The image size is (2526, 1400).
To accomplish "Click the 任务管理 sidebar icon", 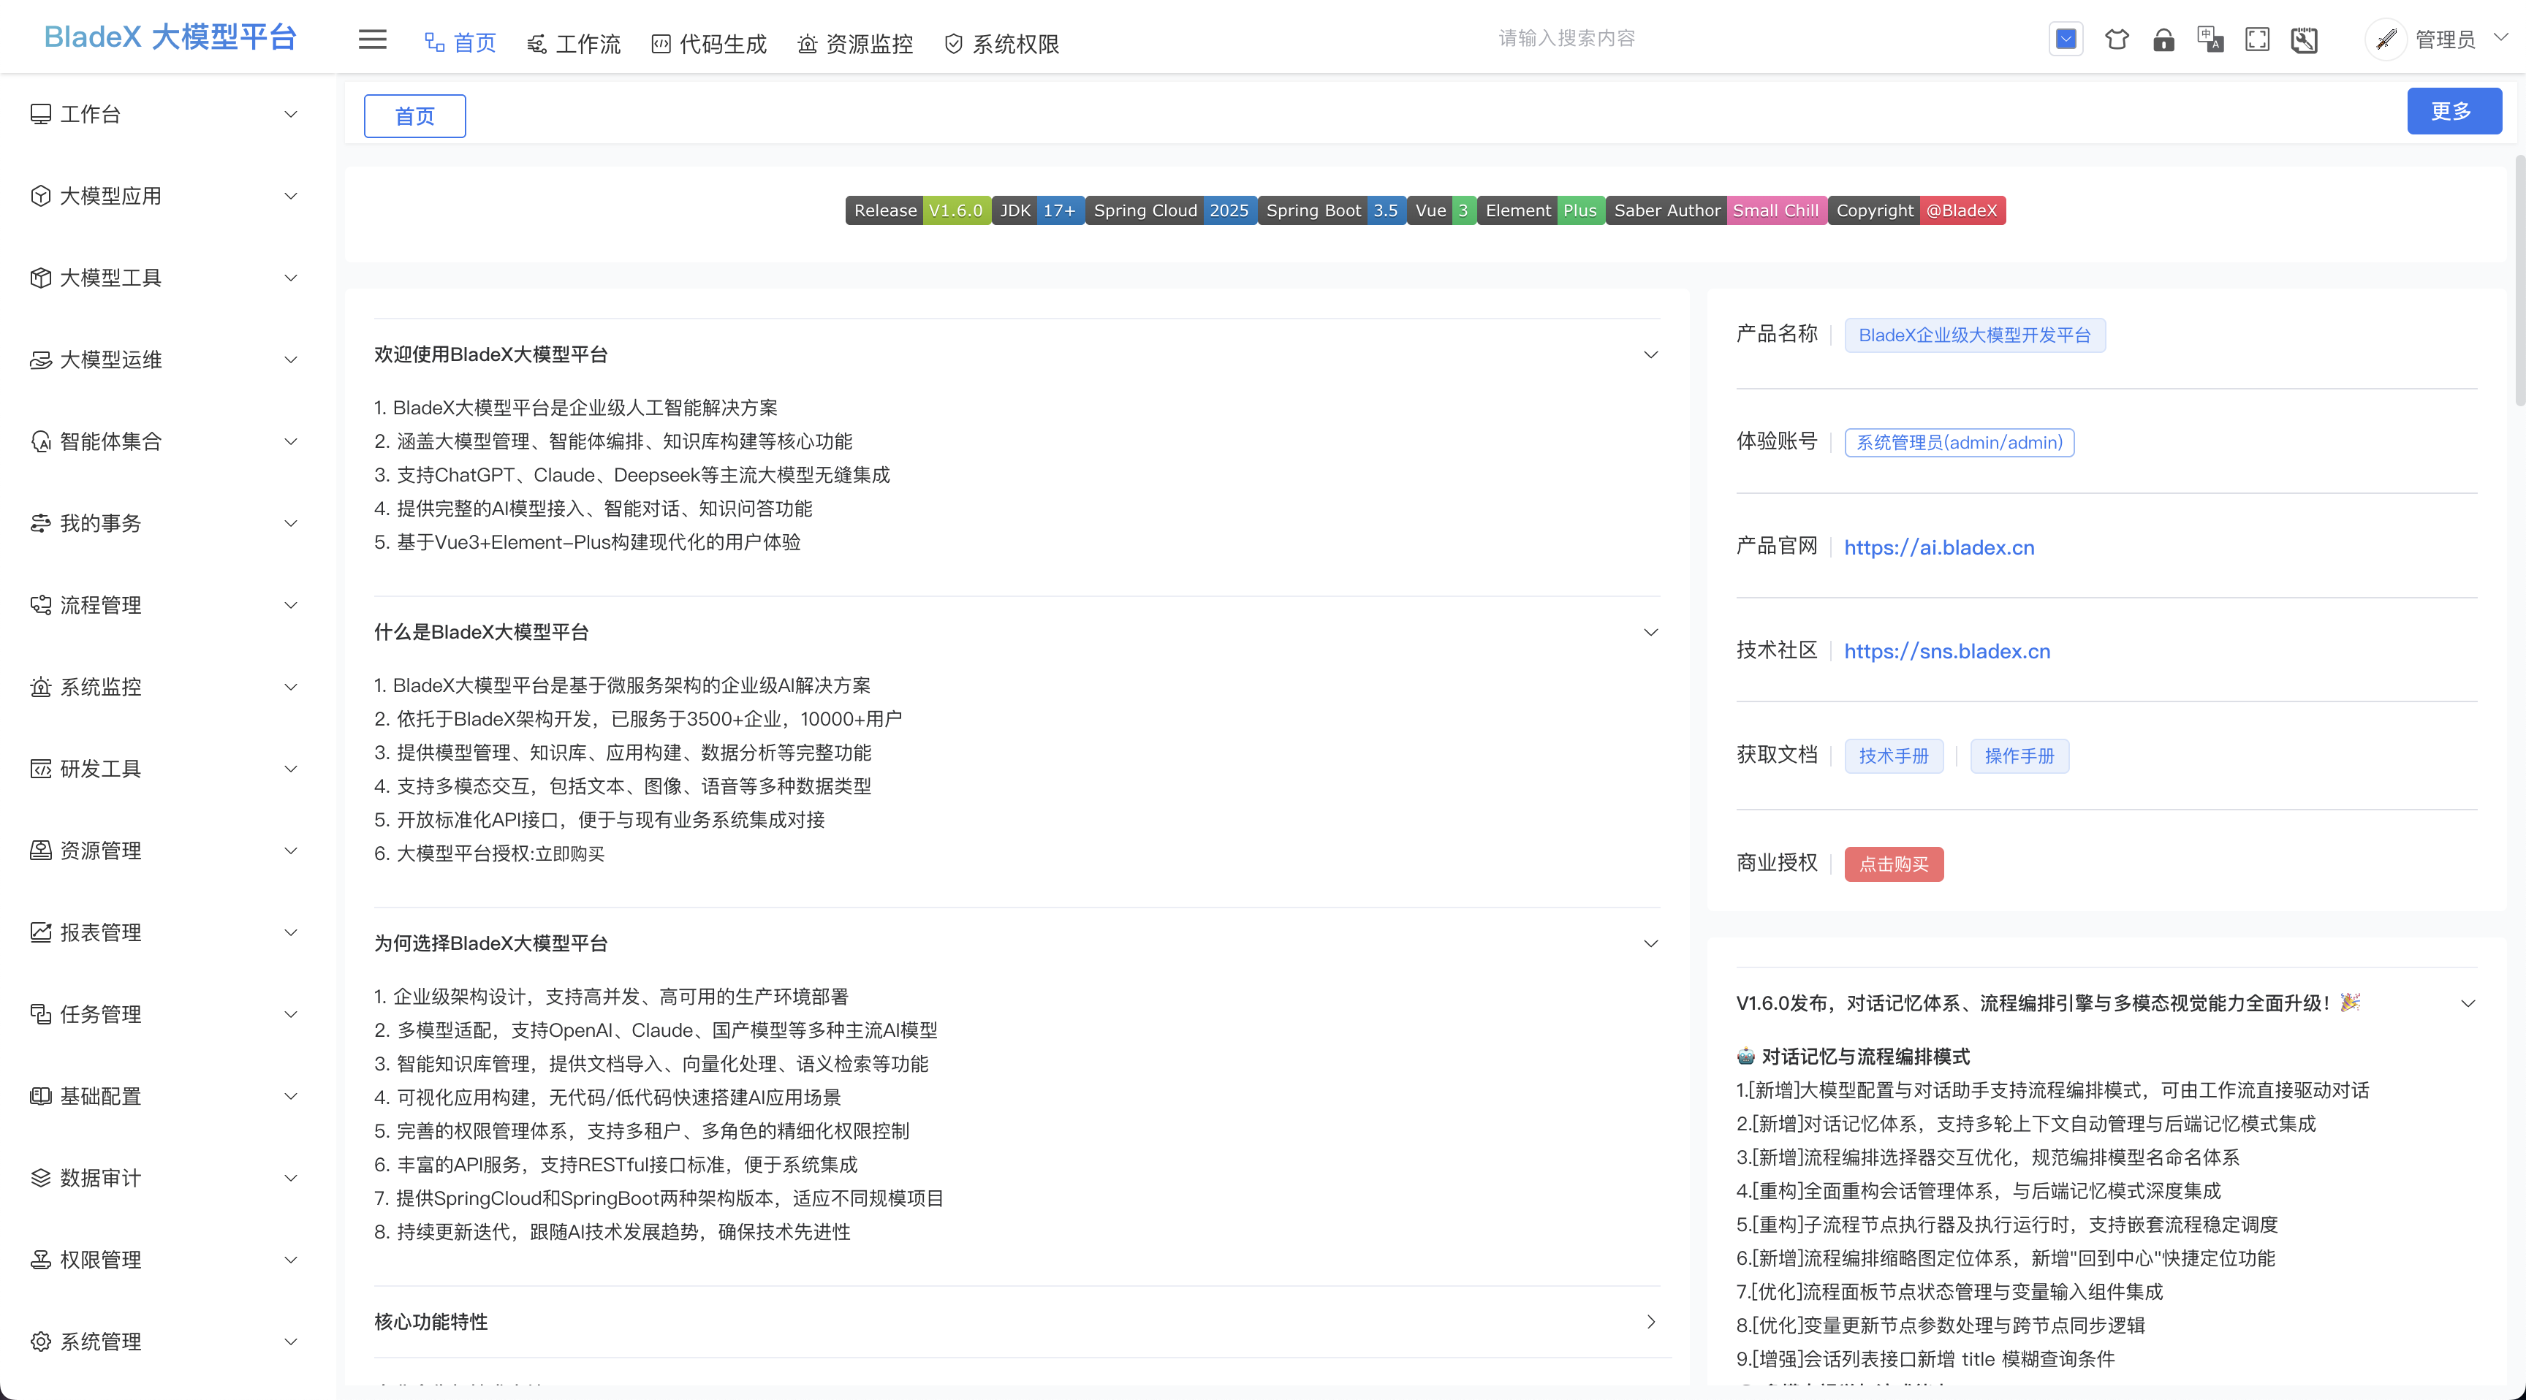I will tap(40, 1013).
